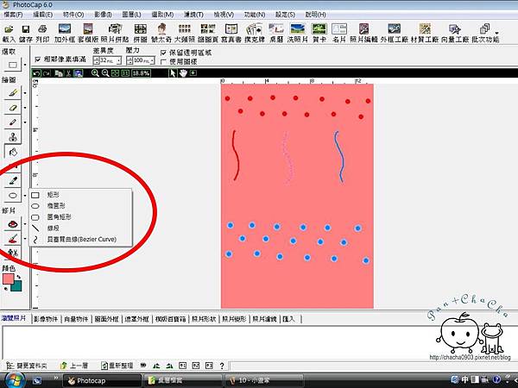Expand the selection rectangle tool dropdown arrow

click(25, 65)
